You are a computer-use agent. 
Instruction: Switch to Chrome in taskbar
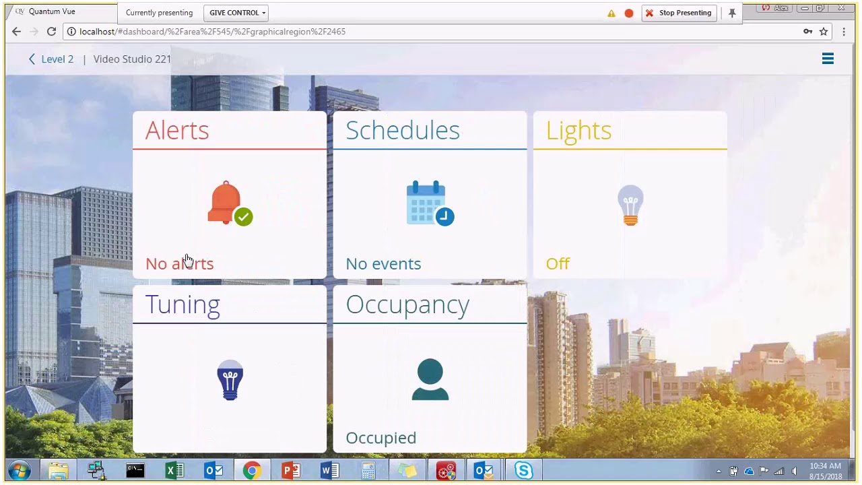[x=252, y=470]
